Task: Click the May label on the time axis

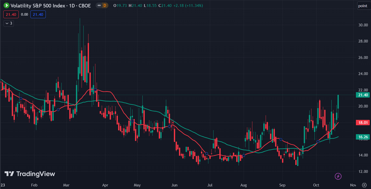Action: pyautogui.click(x=137, y=185)
